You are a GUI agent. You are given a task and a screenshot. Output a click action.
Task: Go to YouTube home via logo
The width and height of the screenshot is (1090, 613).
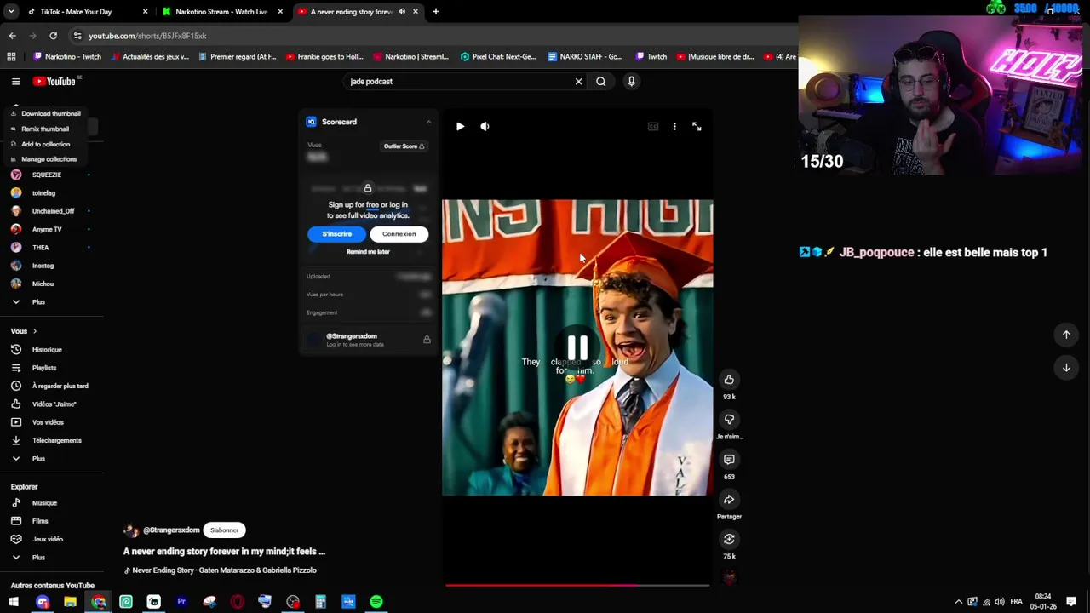tap(54, 82)
